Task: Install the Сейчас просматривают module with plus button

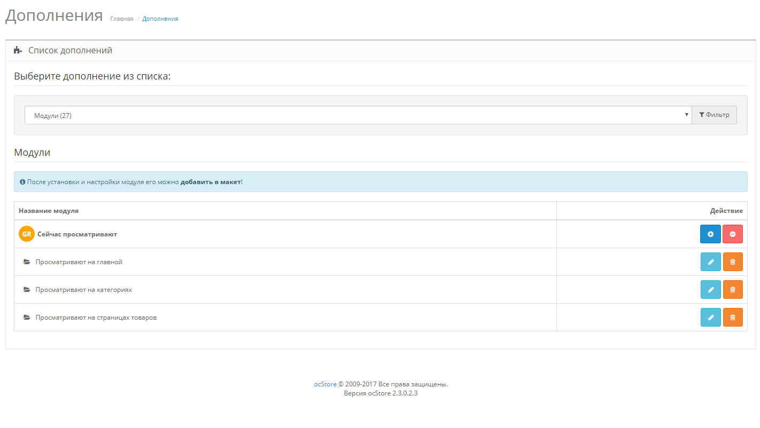Action: pyautogui.click(x=710, y=234)
